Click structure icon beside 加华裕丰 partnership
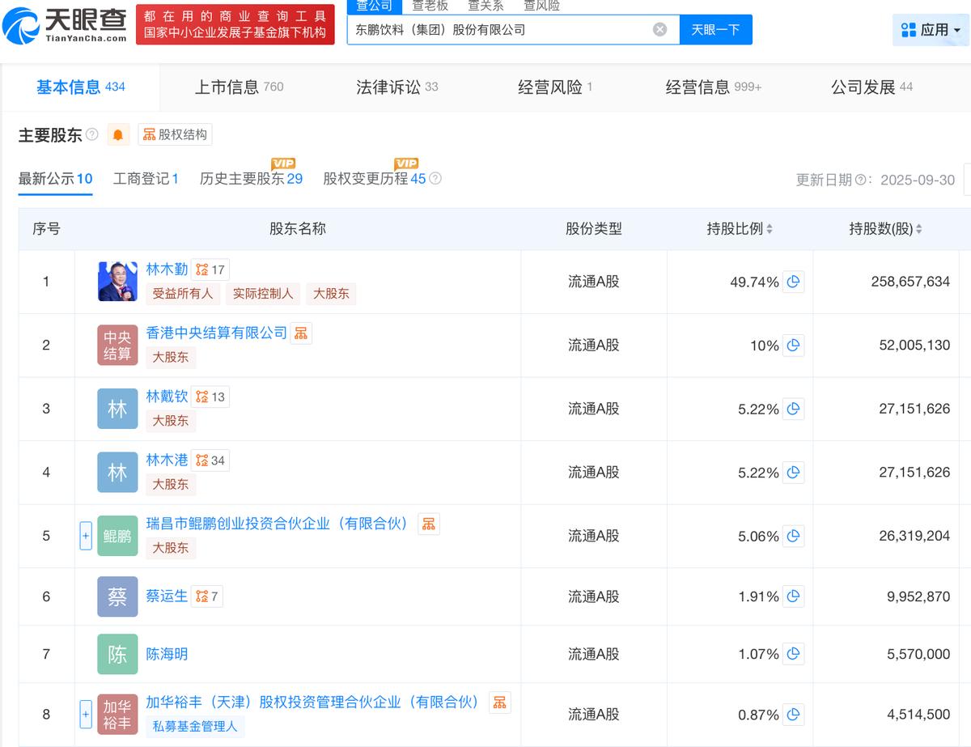971x747 pixels. (499, 702)
